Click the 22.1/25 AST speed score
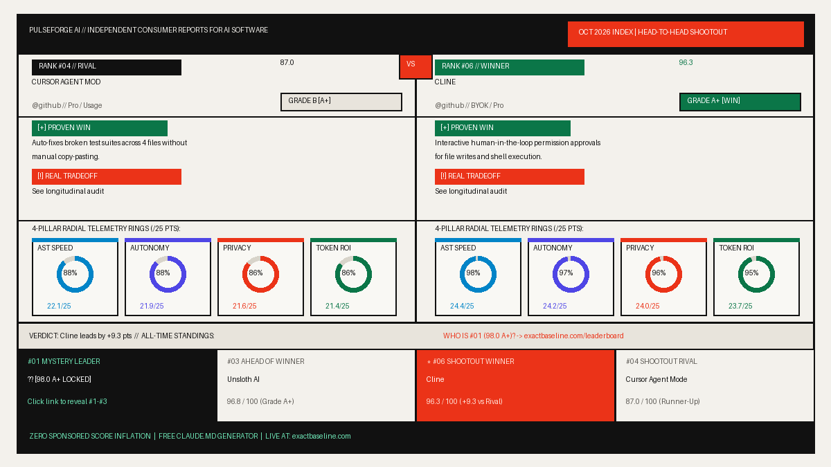Screen dimensions: 831x467 [x=59, y=306]
